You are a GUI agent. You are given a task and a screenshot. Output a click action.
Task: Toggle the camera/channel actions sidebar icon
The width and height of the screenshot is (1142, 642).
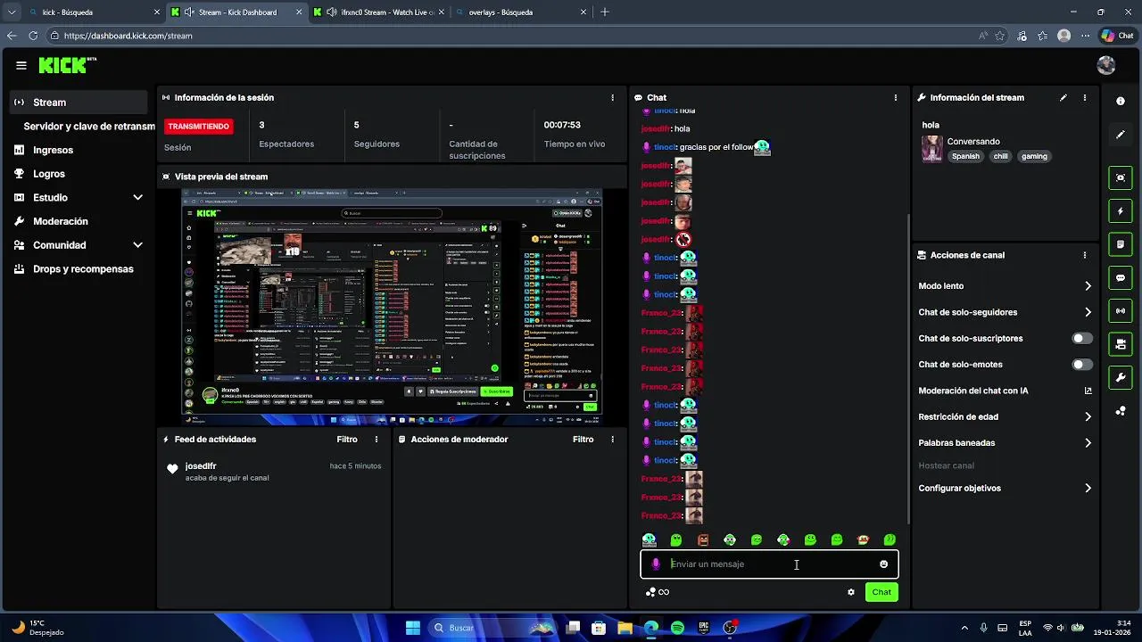[1121, 344]
